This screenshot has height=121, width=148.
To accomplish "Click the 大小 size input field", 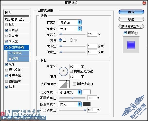I will [x=92, y=46].
